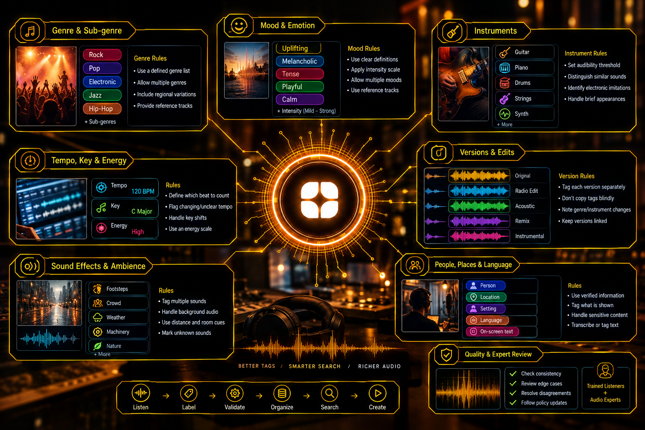
Task: Click the sound wave icon beside Sound Effects & Ambience
Action: (30, 266)
